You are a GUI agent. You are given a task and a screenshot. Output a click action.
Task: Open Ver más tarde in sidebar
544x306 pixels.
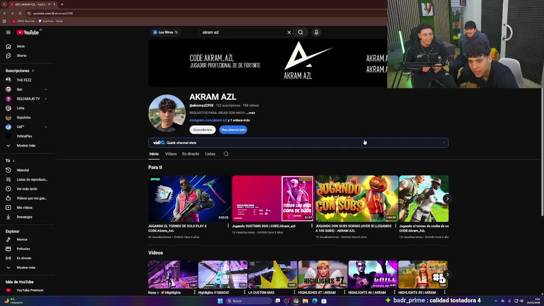click(27, 189)
